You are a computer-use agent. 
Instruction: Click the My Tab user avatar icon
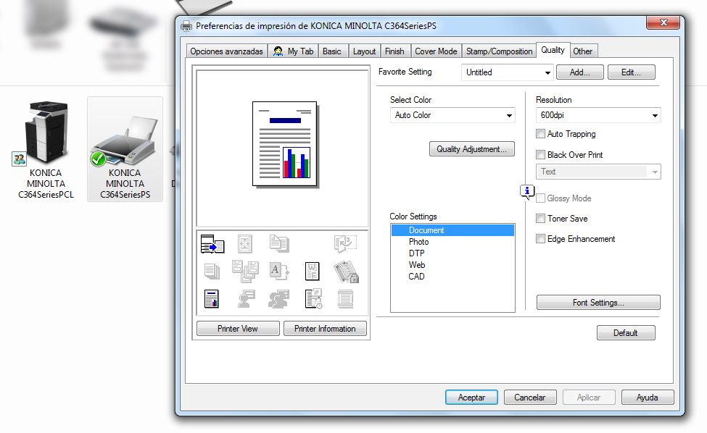coord(278,51)
